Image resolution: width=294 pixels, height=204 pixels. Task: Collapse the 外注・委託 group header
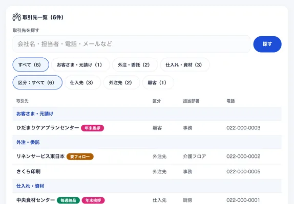tap(147, 143)
